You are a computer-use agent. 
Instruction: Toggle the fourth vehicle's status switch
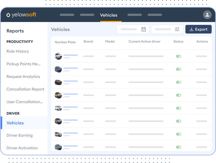click(178, 95)
